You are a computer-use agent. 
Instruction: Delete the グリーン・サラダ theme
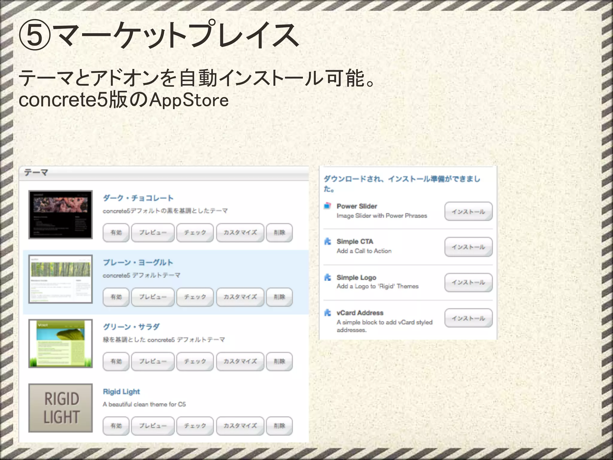coord(279,361)
